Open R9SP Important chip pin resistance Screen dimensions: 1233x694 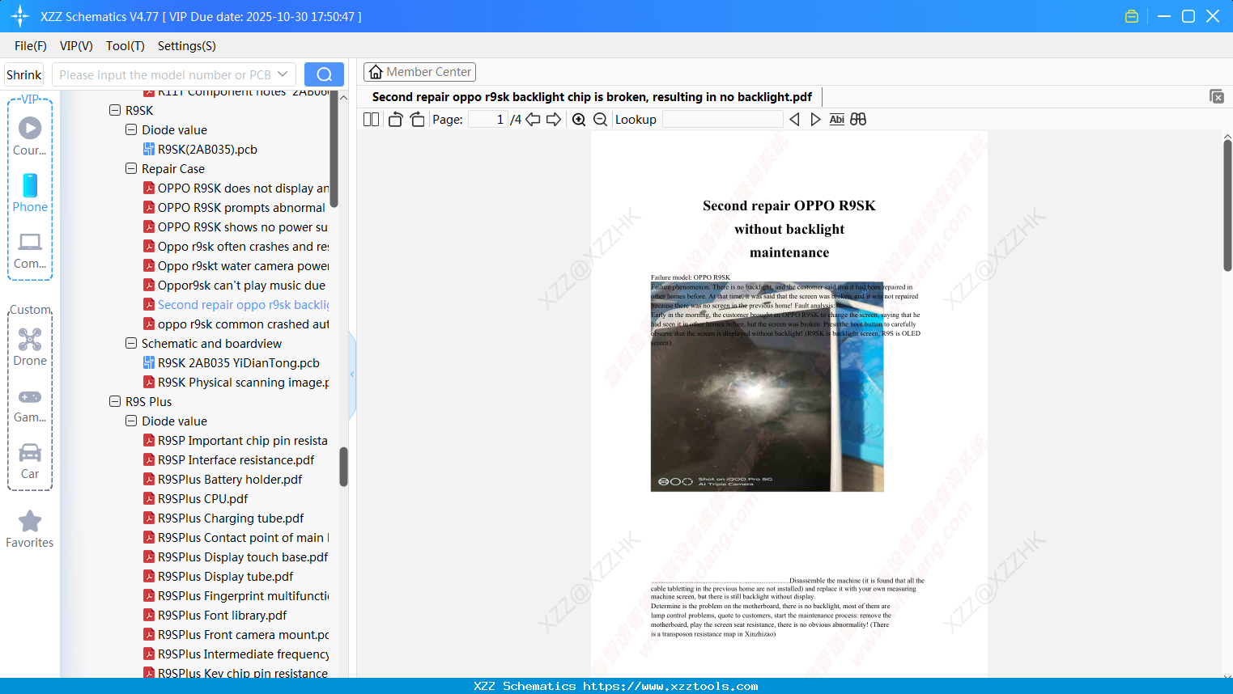click(236, 441)
